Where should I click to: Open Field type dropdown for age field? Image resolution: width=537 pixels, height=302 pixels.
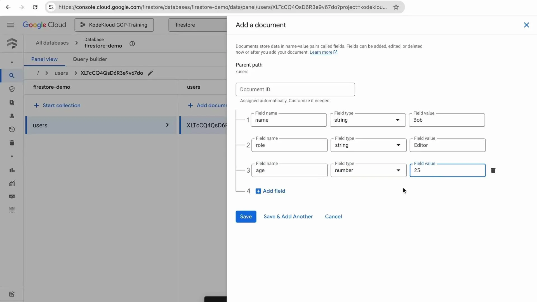368,170
